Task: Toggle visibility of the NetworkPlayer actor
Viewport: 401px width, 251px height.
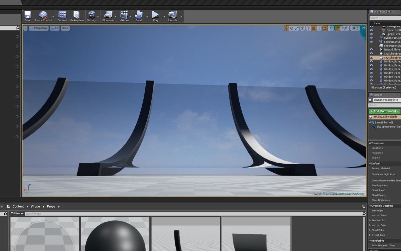Action: click(x=371, y=49)
